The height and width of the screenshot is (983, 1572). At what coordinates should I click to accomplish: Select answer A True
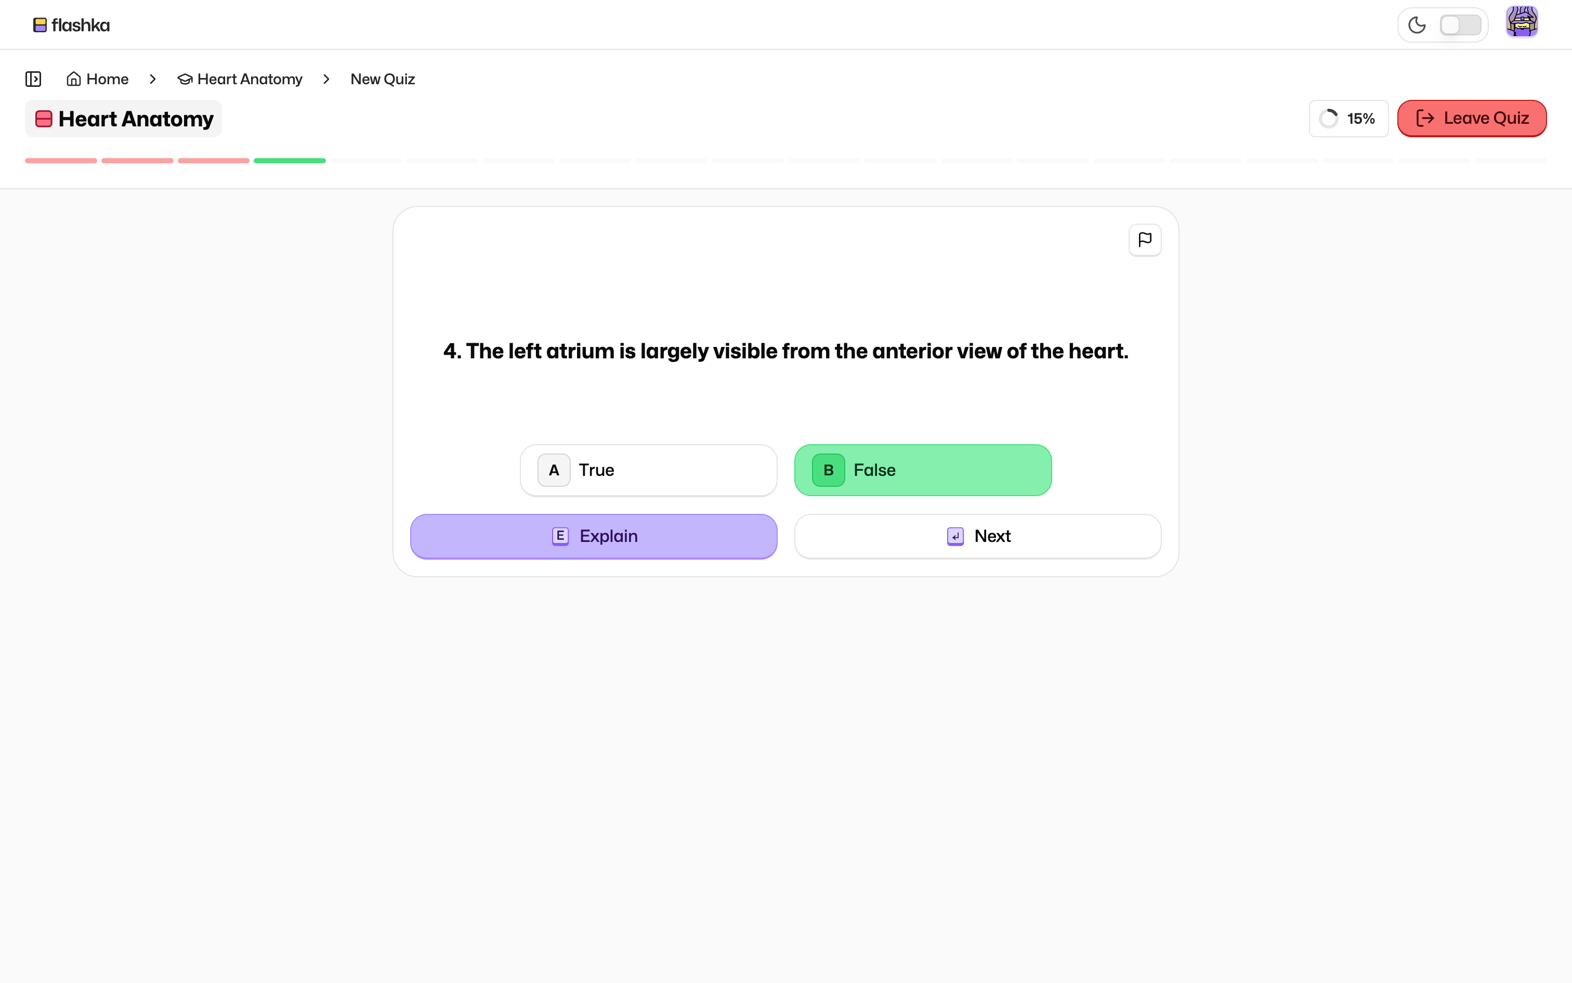tap(648, 470)
